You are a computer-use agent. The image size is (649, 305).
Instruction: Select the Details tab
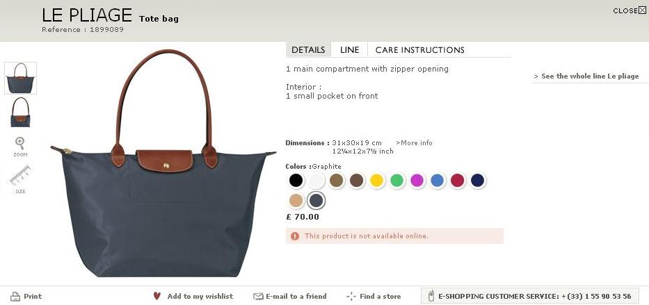pos(308,50)
